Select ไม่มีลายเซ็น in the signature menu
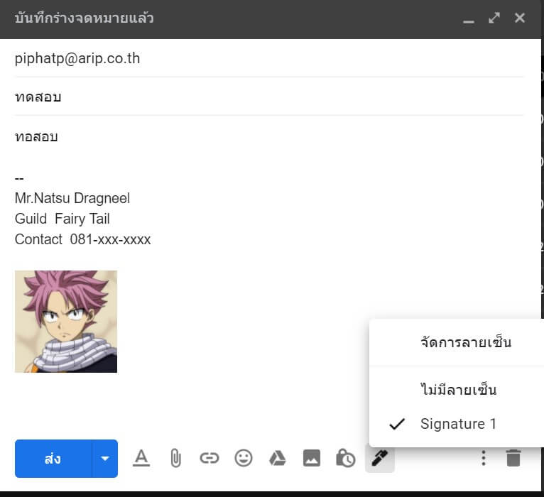 [x=458, y=390]
